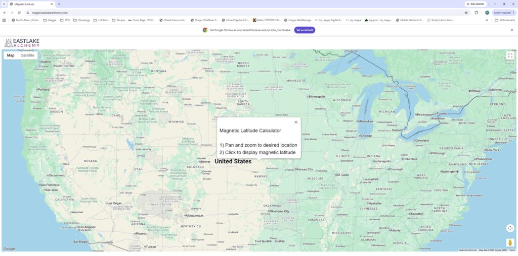Click the Ask Gemini button
Image resolution: width=518 pixels, height=256 pixels.
[x=476, y=4]
